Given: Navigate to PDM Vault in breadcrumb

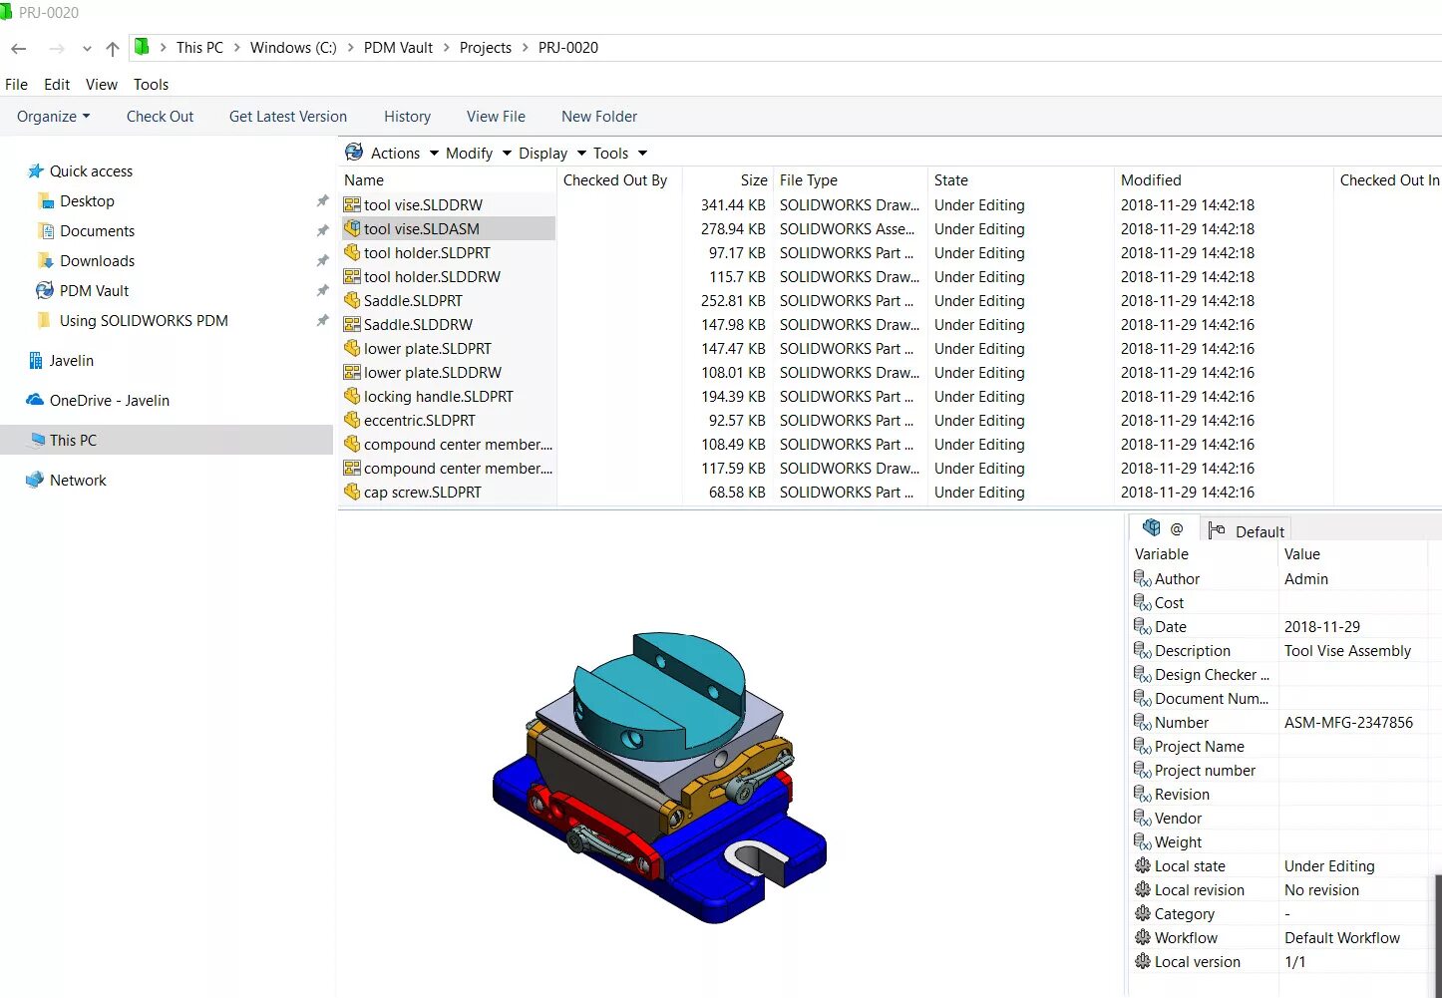Looking at the screenshot, I should pyautogui.click(x=398, y=47).
